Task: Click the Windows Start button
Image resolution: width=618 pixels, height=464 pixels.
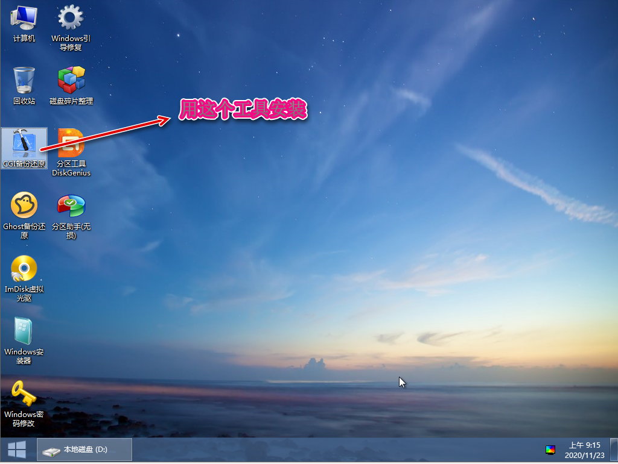Action: [16, 450]
